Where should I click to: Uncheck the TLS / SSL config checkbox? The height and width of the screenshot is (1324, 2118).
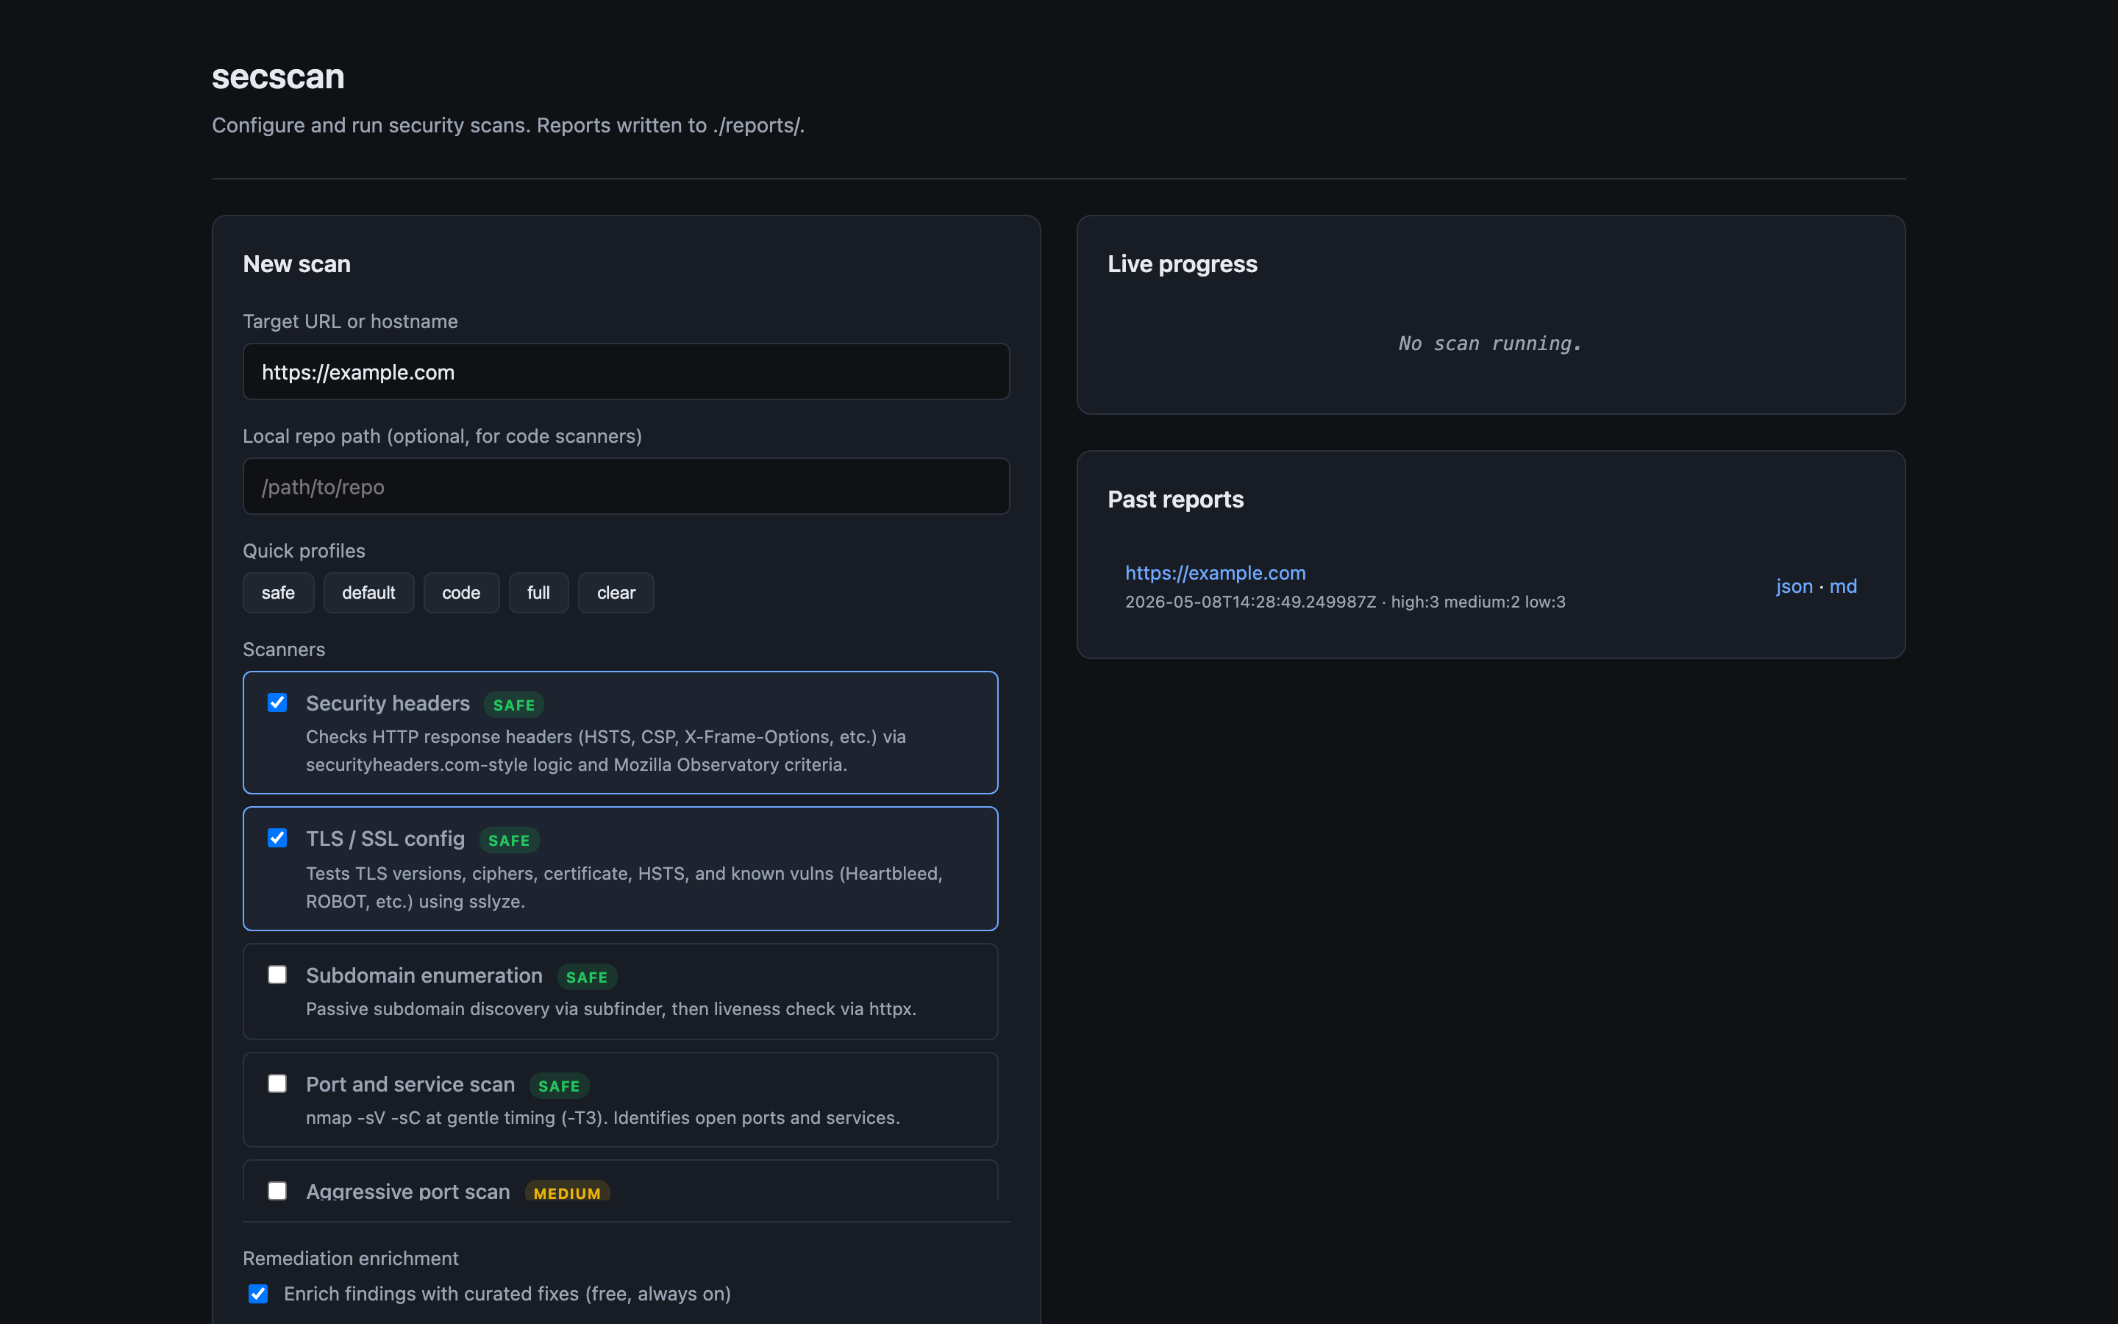click(277, 838)
